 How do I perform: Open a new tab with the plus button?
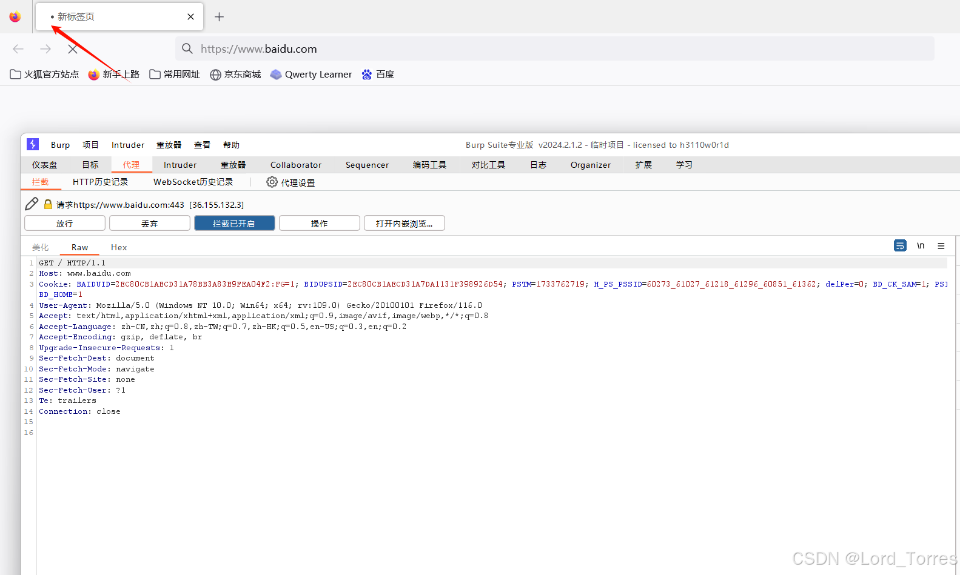coord(220,17)
